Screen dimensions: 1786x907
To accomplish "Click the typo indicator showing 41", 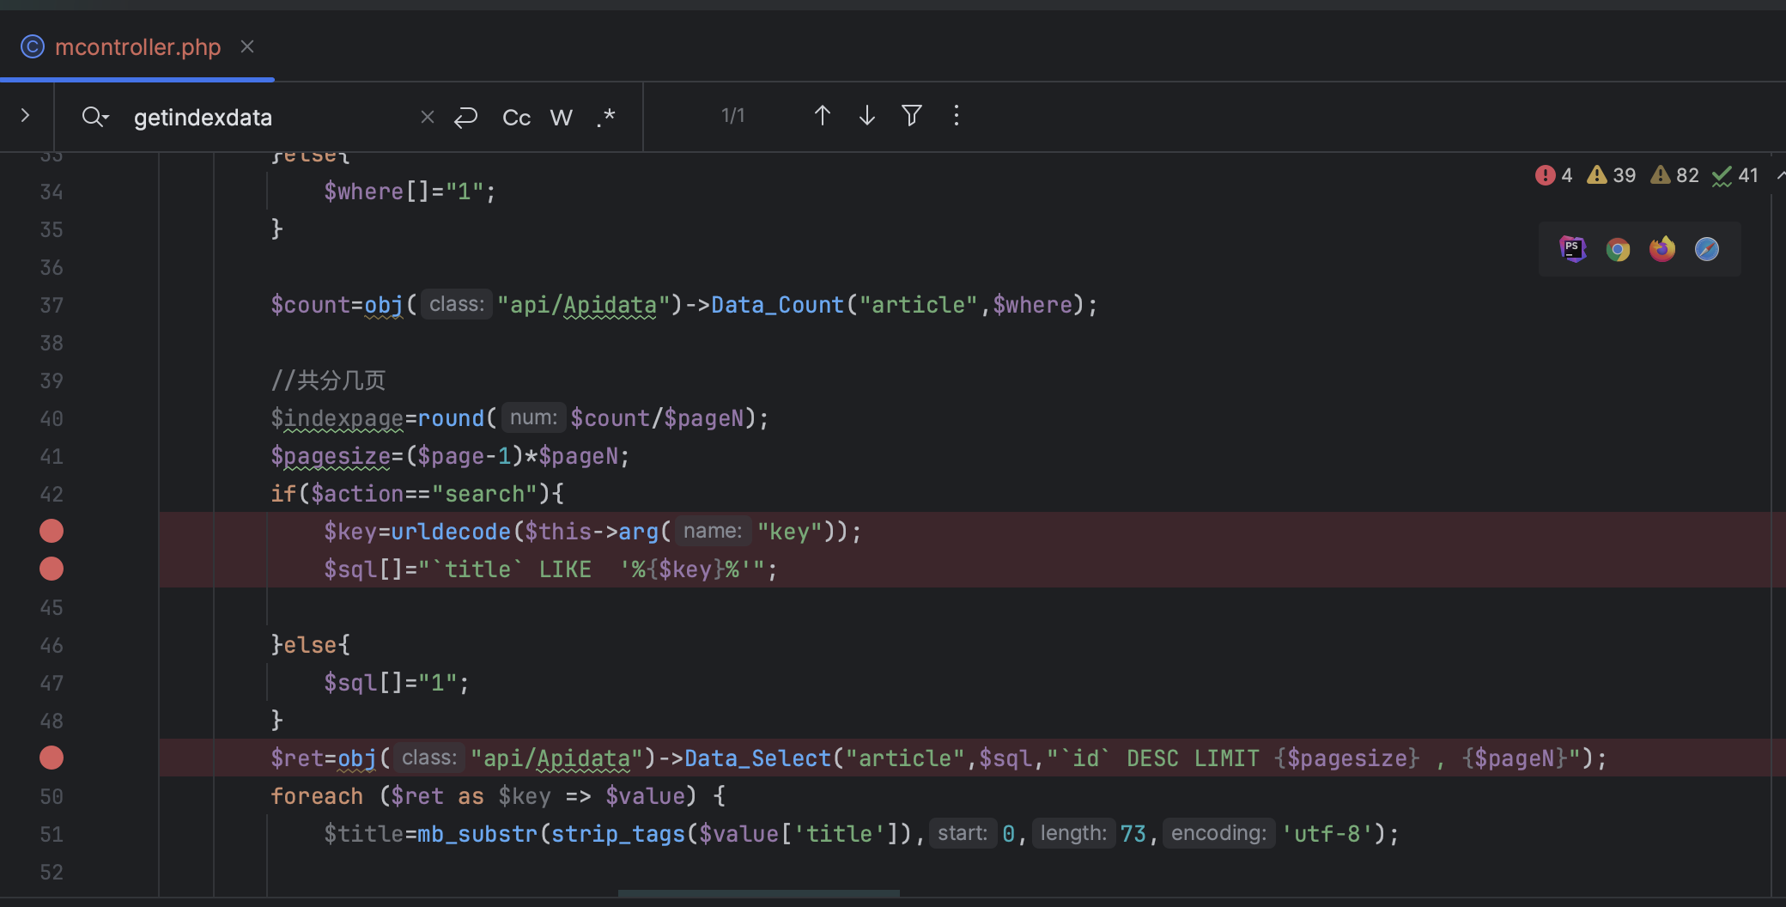I will (x=1735, y=175).
